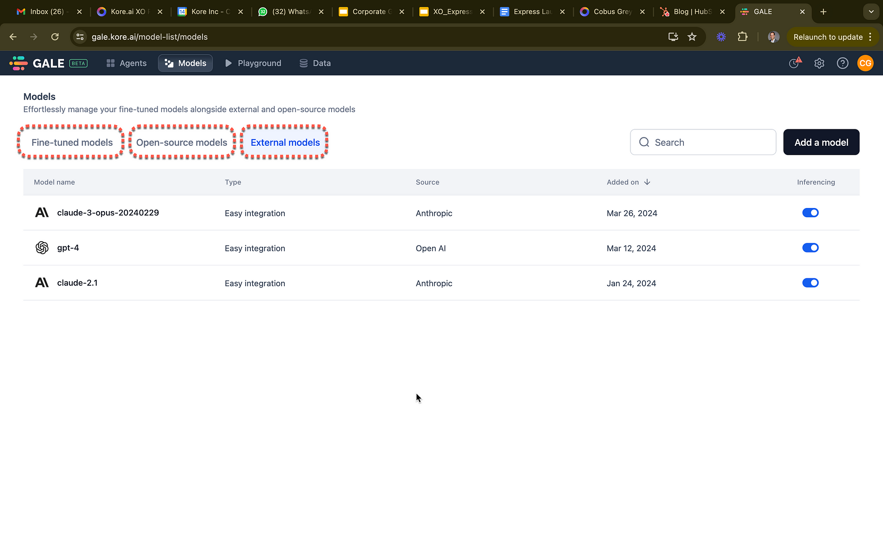The width and height of the screenshot is (883, 552).
Task: Open a new browser tab
Action: point(823,12)
